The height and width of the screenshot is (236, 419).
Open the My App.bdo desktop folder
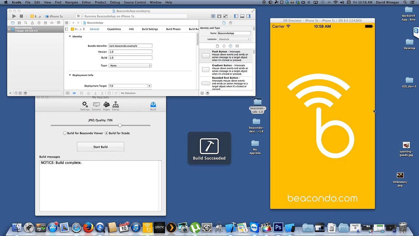[x=255, y=147]
